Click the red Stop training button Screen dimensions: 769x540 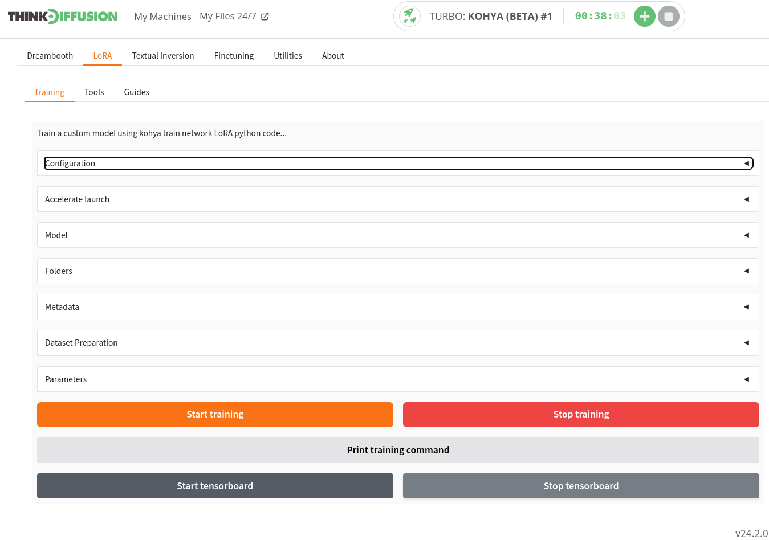tap(581, 414)
